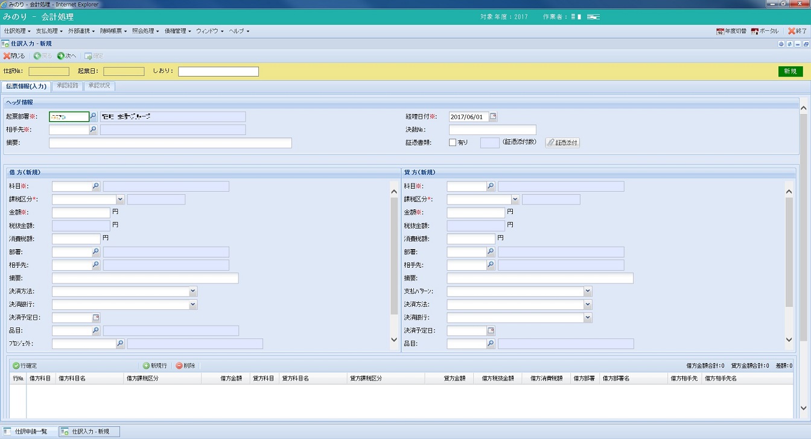Click the 戻る back arrow button
This screenshot has height=439, width=811.
click(x=43, y=56)
